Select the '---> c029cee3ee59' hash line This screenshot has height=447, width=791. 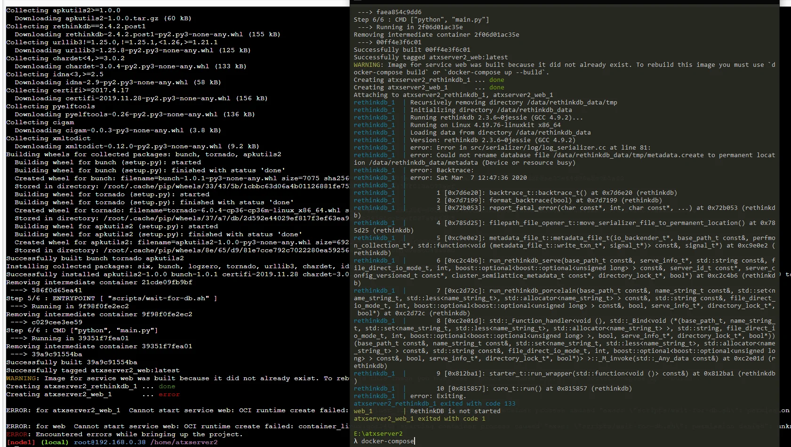click(x=46, y=322)
